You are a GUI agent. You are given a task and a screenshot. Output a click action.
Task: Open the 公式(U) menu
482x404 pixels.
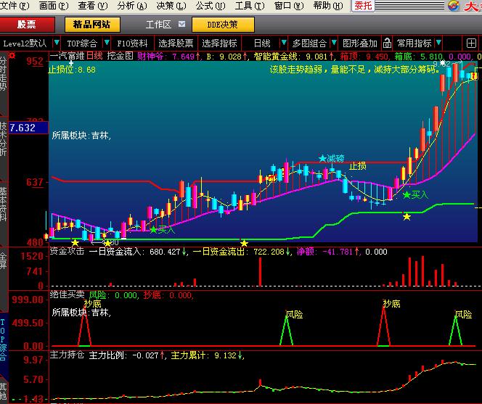(x=211, y=6)
